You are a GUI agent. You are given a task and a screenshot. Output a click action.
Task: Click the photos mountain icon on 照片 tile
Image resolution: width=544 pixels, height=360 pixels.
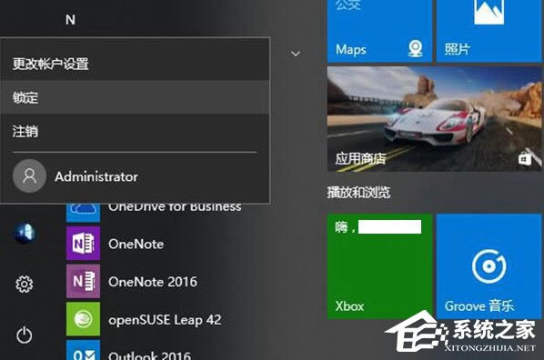click(489, 12)
